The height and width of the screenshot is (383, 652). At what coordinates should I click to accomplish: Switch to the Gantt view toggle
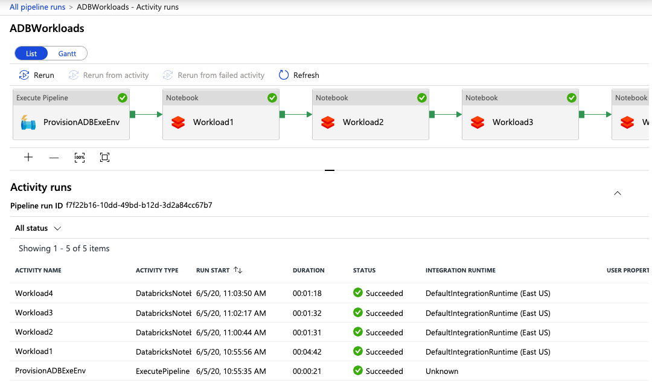point(67,53)
